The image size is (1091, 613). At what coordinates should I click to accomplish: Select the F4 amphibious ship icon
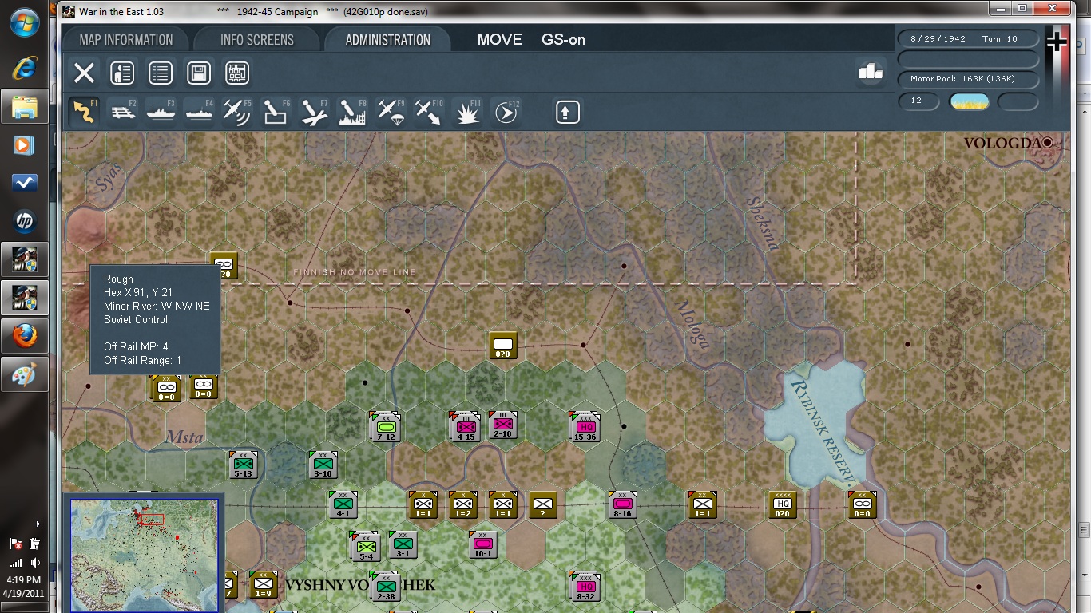point(199,112)
